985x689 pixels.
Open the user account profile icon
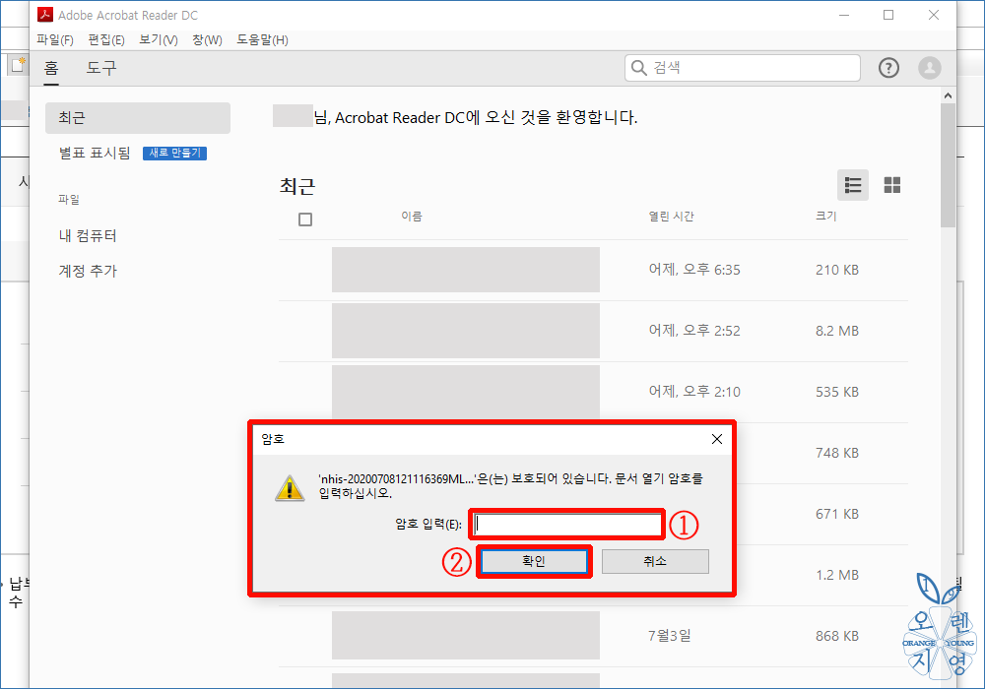click(929, 68)
